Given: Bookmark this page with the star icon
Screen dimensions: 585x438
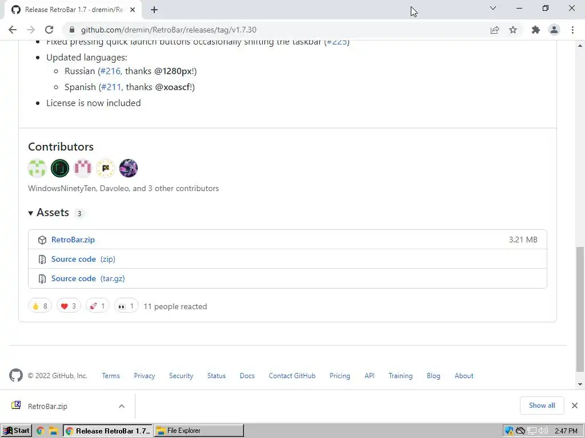Looking at the screenshot, I should pyautogui.click(x=513, y=30).
